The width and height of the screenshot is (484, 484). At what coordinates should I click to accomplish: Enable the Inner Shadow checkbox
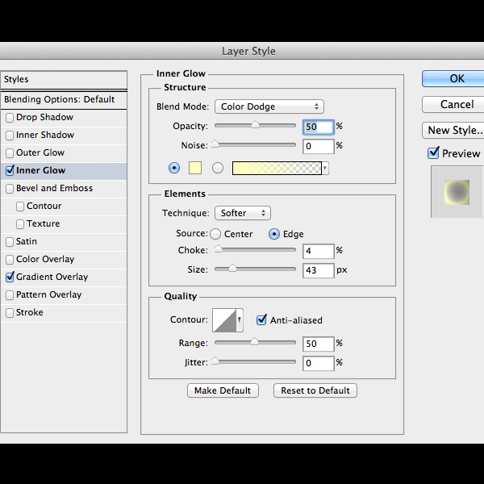(x=10, y=136)
